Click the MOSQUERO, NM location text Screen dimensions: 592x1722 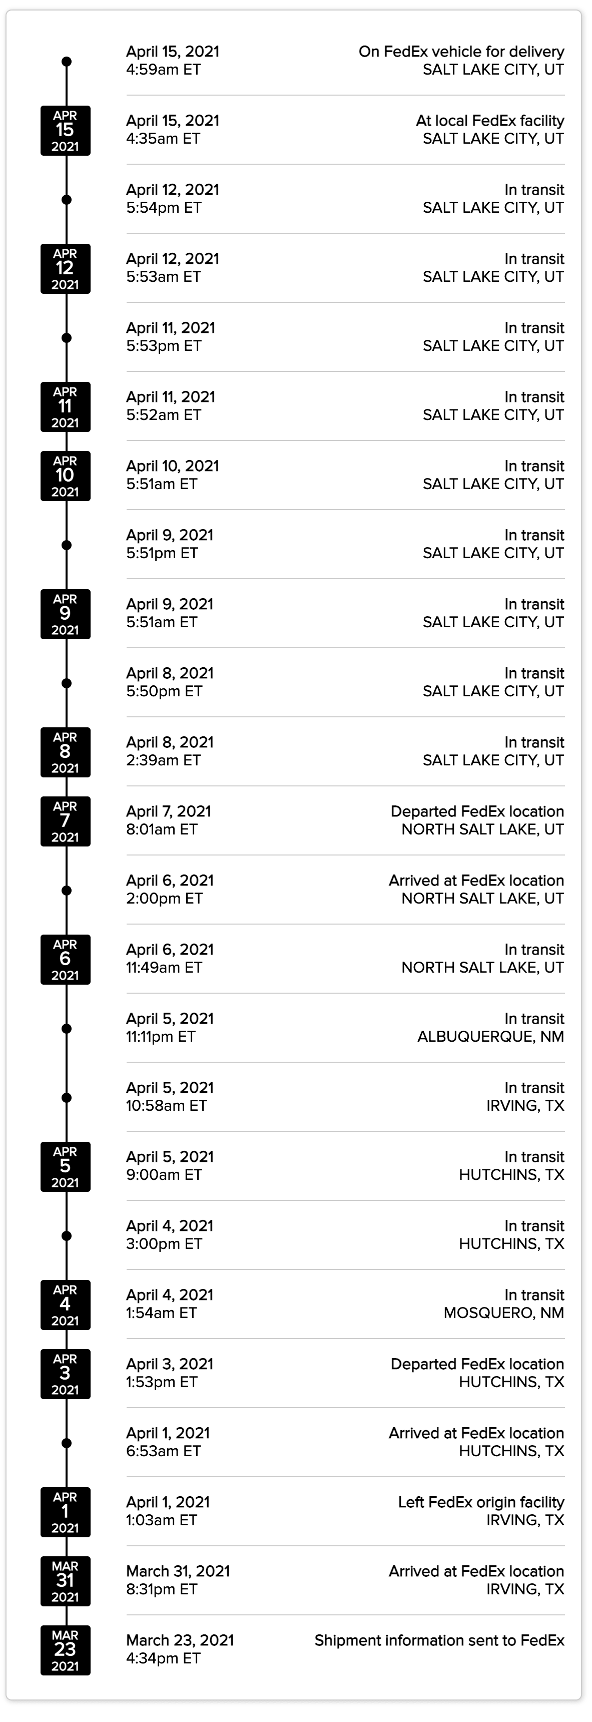tap(504, 1313)
